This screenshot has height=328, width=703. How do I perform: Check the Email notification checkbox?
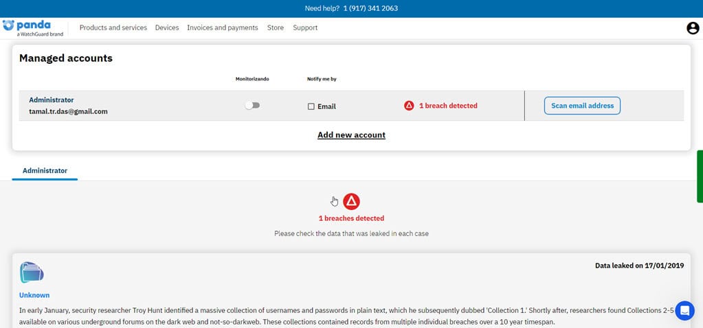click(311, 106)
